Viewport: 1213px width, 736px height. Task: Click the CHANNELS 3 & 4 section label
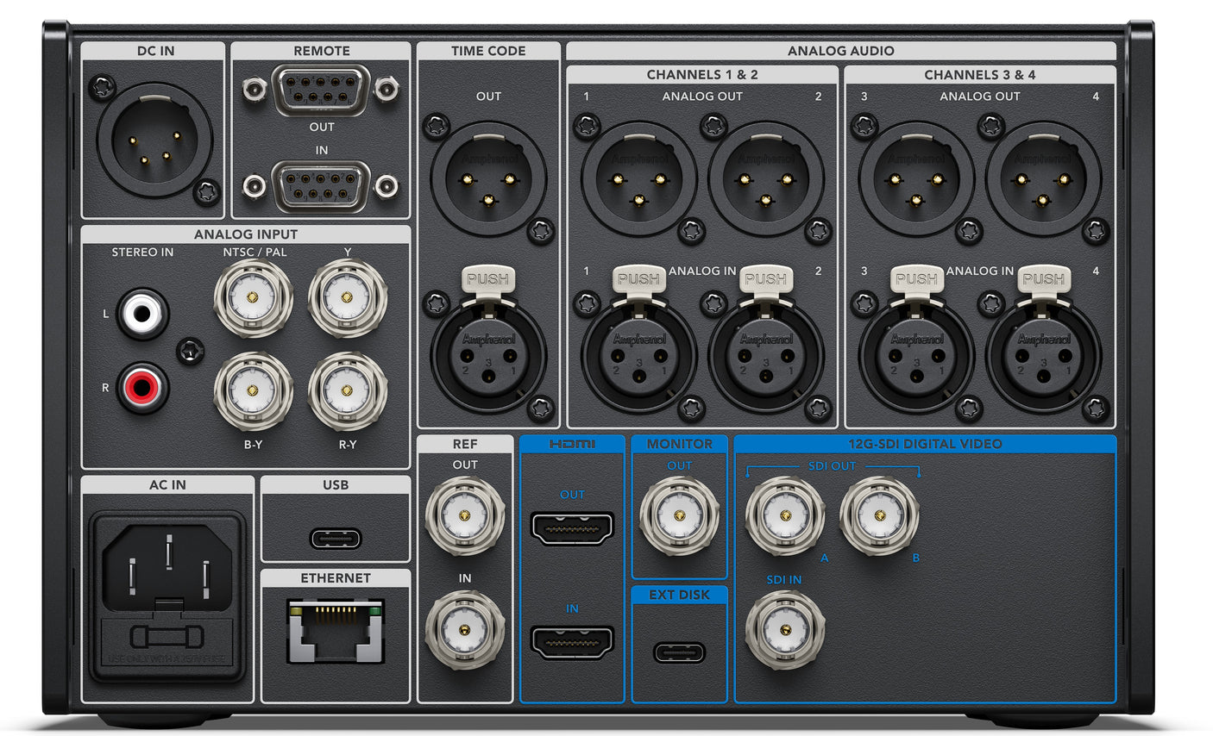979,74
